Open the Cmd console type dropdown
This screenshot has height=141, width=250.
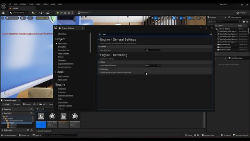37,135
